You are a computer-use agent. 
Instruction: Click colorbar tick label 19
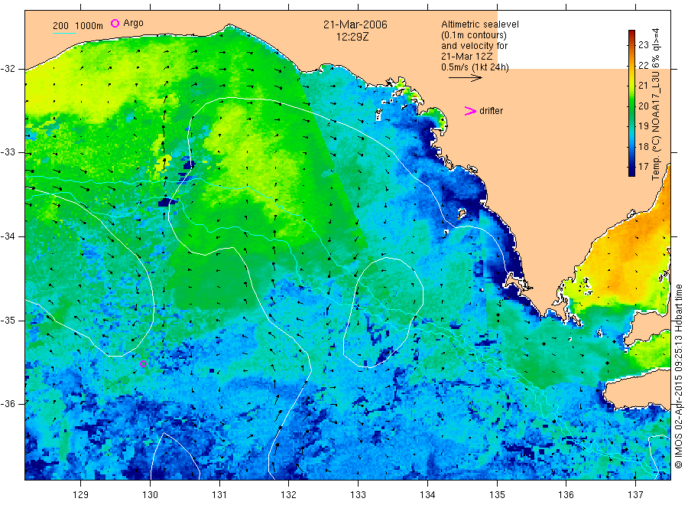pyautogui.click(x=643, y=126)
